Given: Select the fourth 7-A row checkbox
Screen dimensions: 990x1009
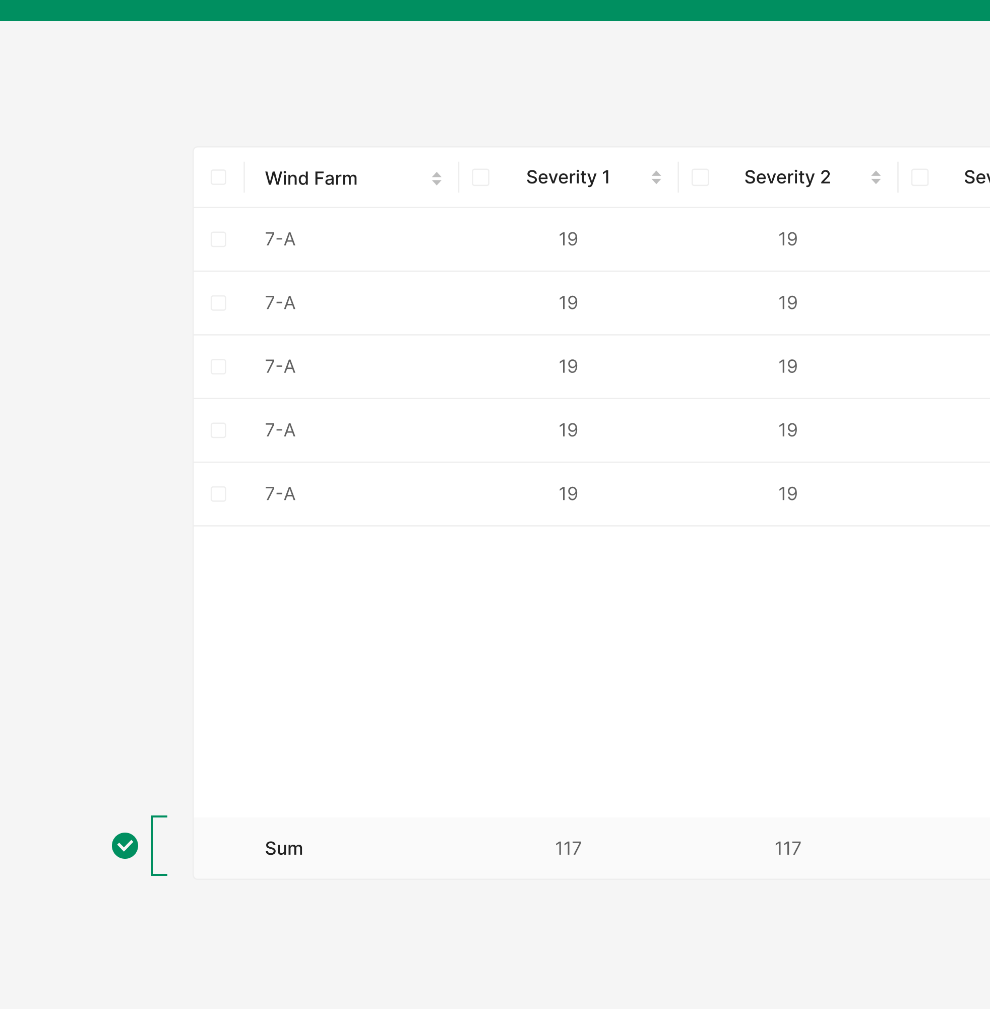Looking at the screenshot, I should coord(218,430).
